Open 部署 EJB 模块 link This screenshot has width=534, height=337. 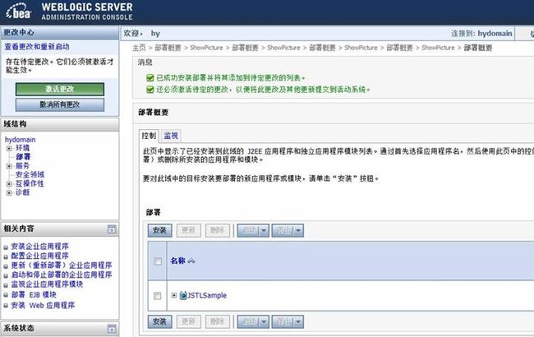(x=34, y=295)
